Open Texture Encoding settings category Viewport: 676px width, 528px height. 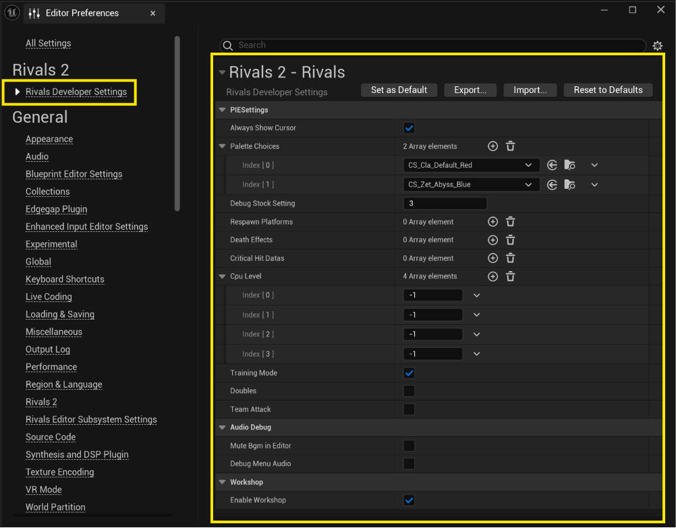pyautogui.click(x=59, y=473)
